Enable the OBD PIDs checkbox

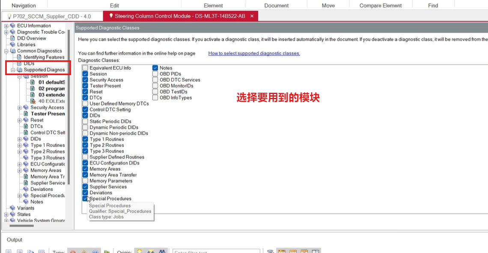(x=155, y=74)
